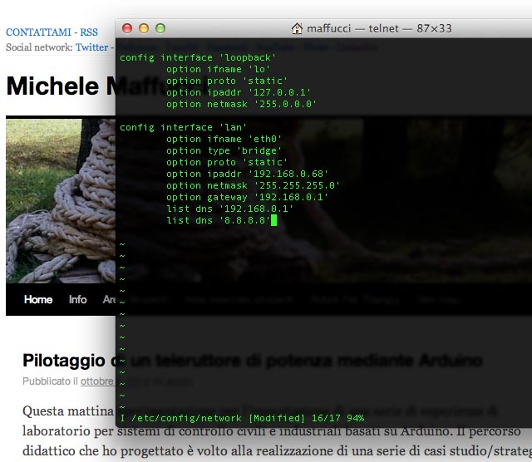
Task: Close the telnet terminal window
Action: point(128,28)
